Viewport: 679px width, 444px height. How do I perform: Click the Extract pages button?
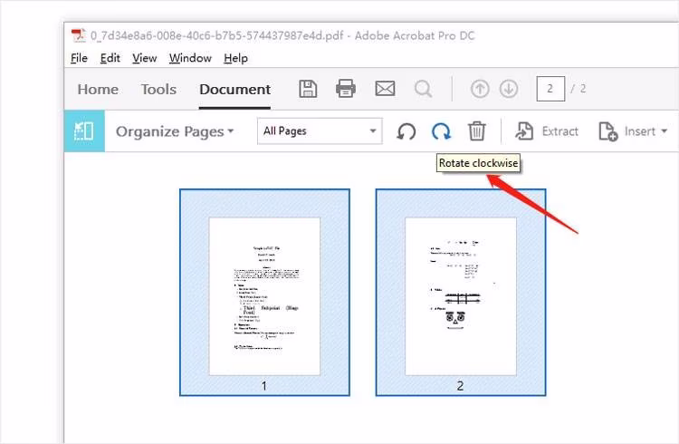(x=547, y=131)
